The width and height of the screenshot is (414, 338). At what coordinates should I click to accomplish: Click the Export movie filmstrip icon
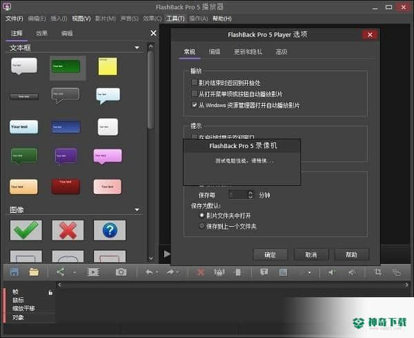(93, 272)
